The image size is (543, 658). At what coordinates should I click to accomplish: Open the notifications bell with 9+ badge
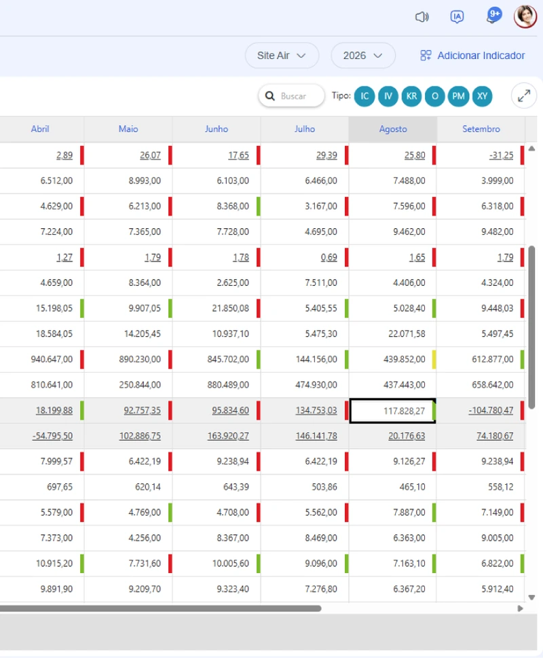(x=493, y=16)
